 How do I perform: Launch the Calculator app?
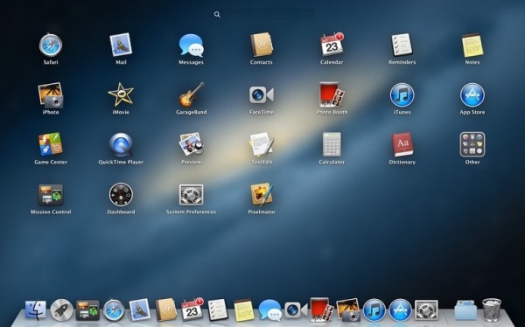coord(332,144)
